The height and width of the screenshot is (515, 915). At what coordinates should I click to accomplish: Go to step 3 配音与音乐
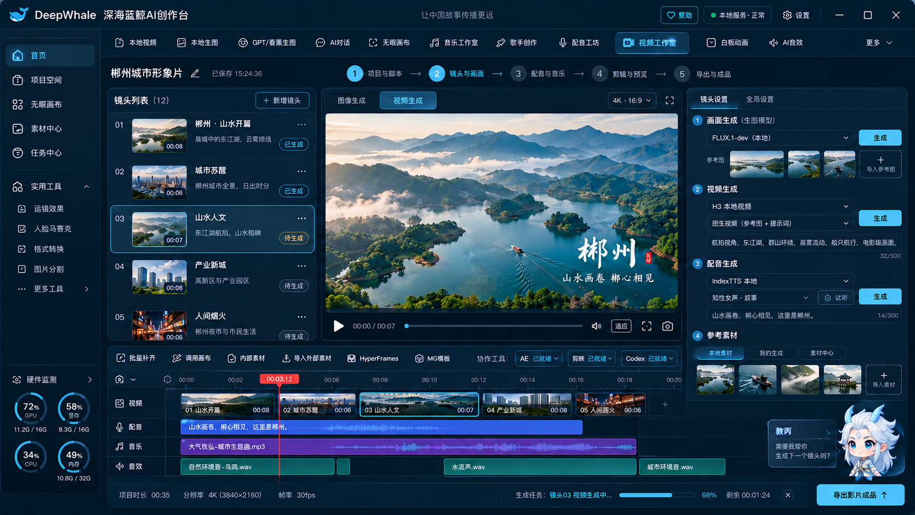538,74
